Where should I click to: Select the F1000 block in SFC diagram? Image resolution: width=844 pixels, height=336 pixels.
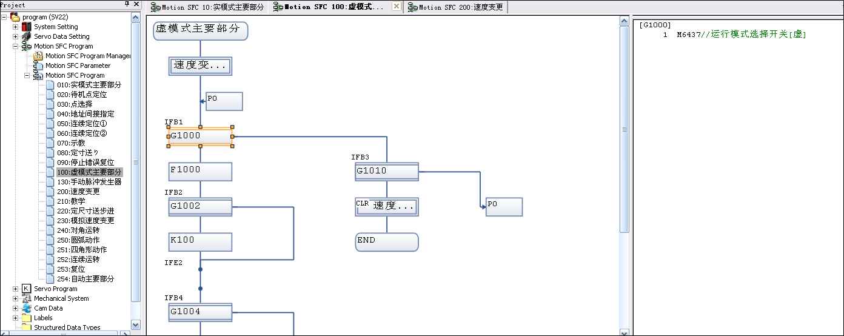pyautogui.click(x=200, y=171)
